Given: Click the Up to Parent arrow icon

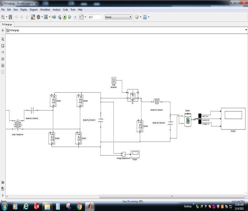Looking at the screenshot, I should tap(27, 17).
